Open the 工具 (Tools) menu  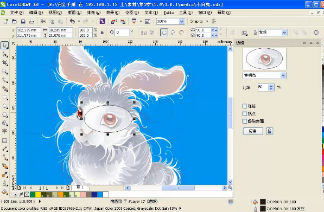coord(186,12)
